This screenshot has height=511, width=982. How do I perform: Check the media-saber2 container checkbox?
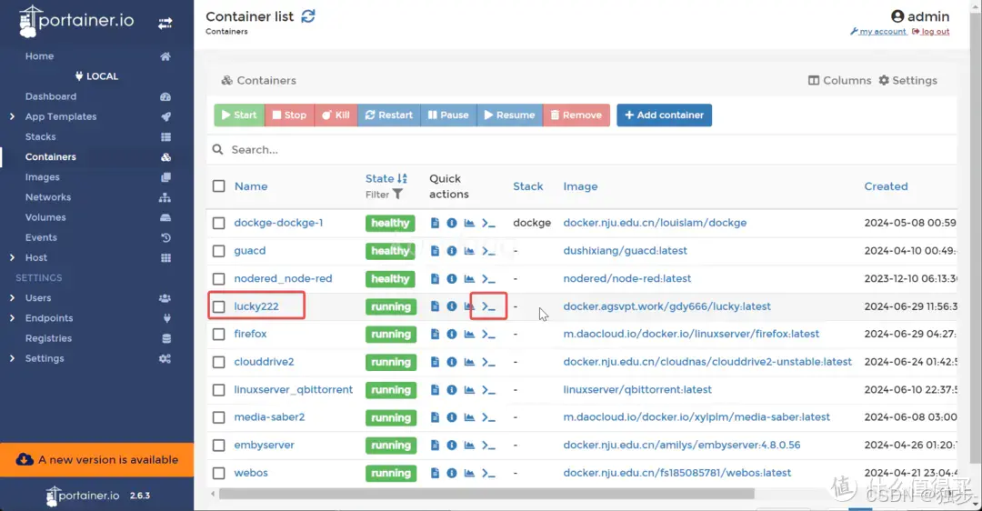point(218,417)
